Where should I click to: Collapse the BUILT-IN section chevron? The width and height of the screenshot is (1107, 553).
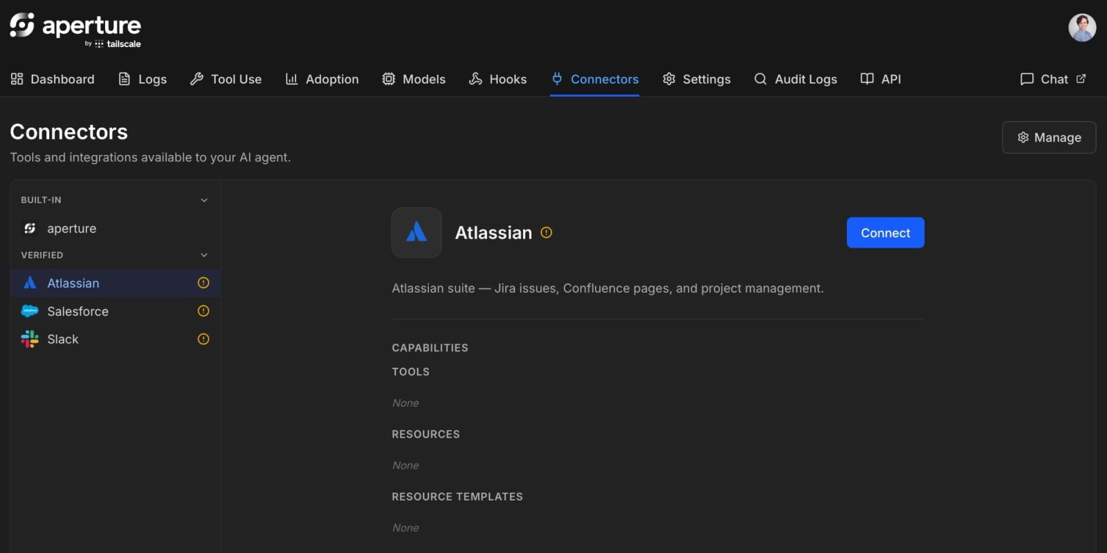204,200
